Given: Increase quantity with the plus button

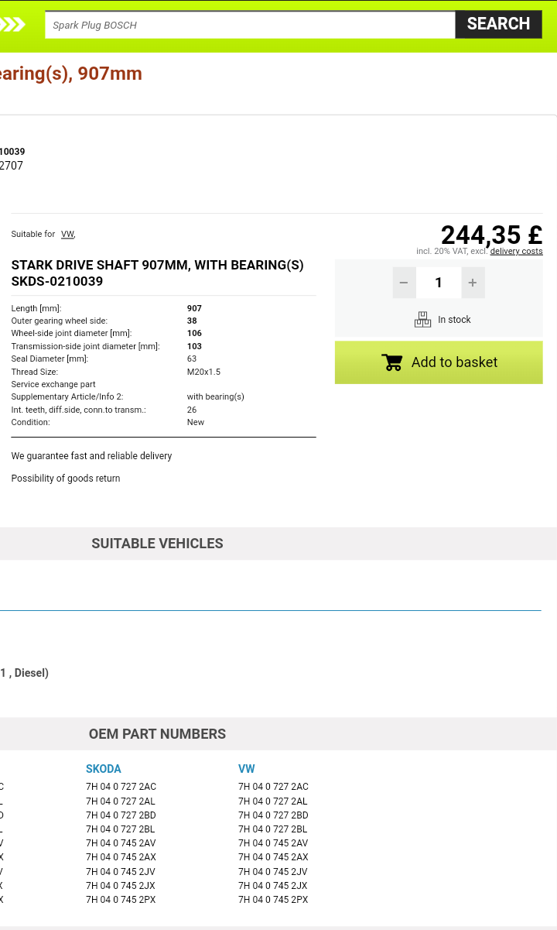Looking at the screenshot, I should click(x=473, y=283).
